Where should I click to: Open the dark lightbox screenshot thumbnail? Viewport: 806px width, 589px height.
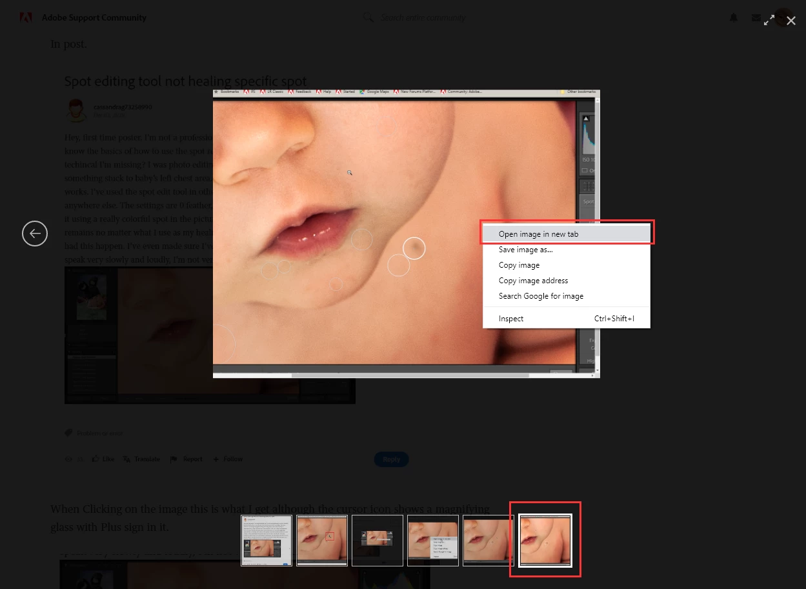point(378,541)
